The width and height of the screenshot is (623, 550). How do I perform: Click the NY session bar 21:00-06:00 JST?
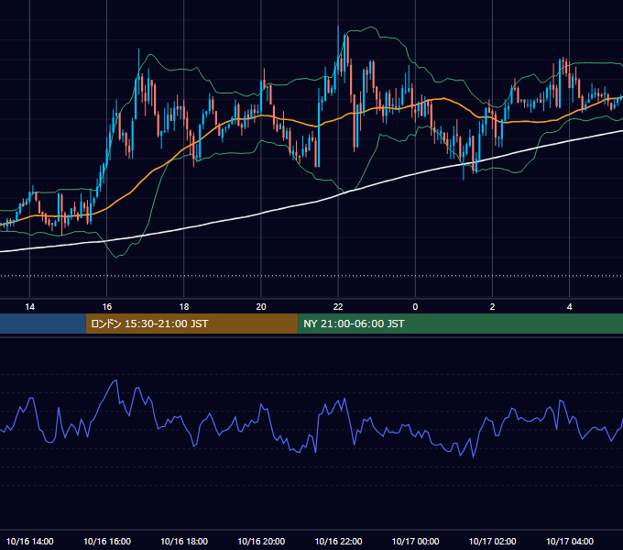click(x=461, y=324)
